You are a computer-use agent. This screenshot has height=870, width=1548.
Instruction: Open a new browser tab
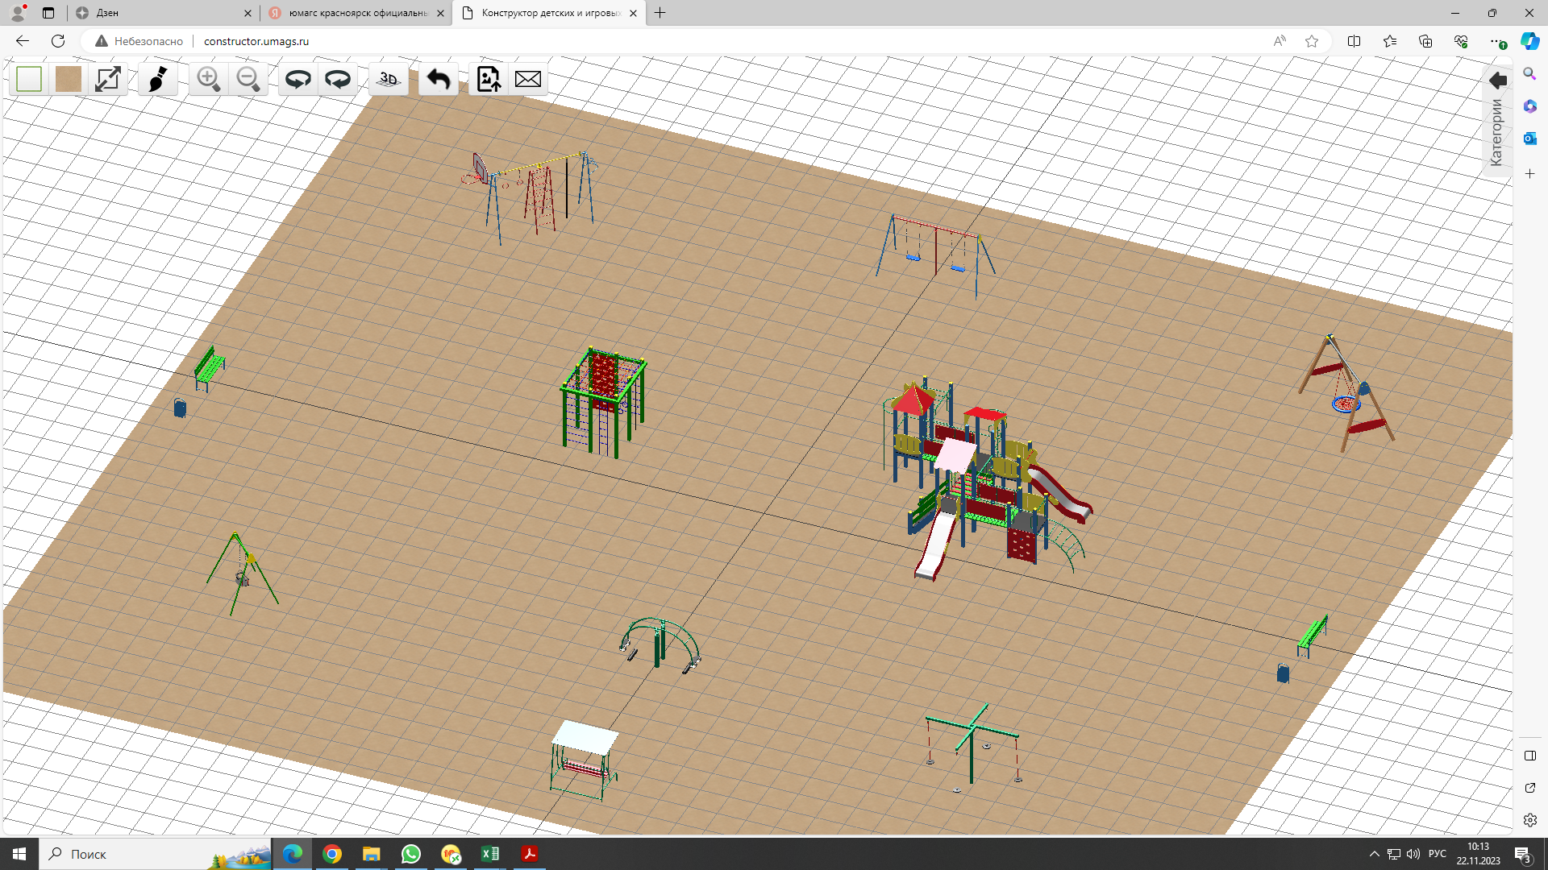click(x=660, y=13)
